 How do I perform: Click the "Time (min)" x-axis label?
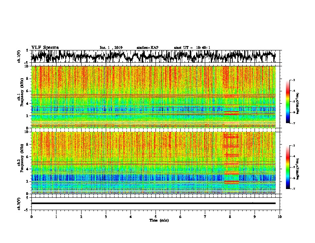click(x=159, y=220)
